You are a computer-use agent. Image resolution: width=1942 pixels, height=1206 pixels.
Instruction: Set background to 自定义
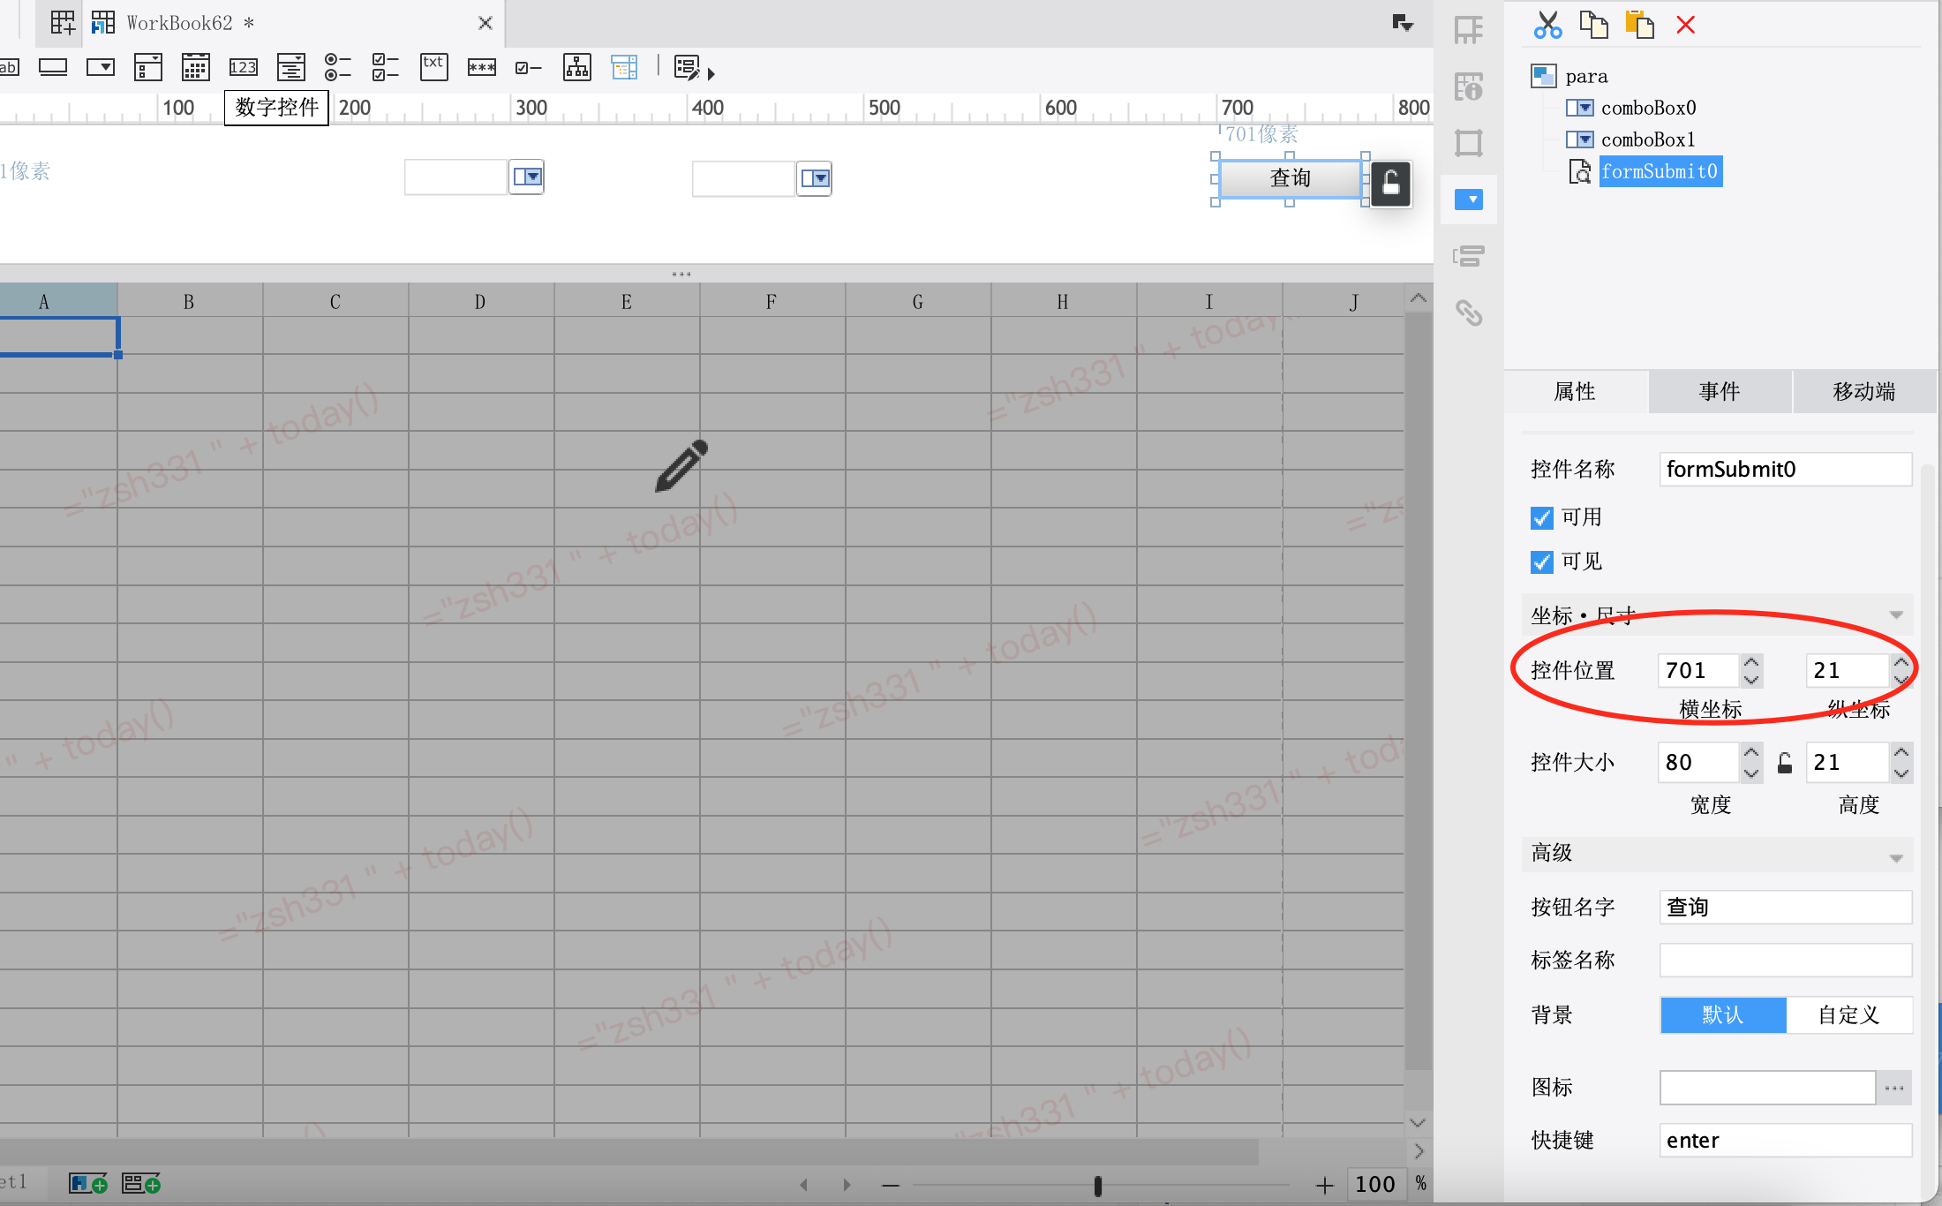click(1848, 1015)
